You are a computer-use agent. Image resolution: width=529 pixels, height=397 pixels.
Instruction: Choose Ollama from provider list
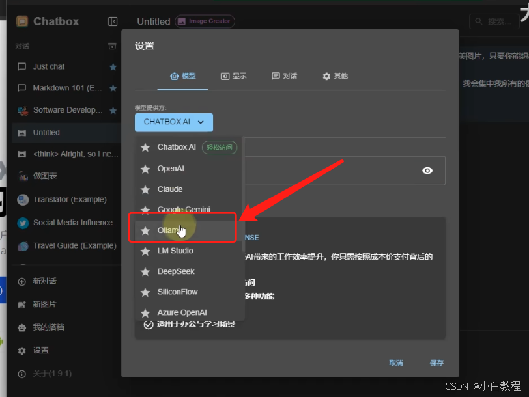pyautogui.click(x=188, y=230)
